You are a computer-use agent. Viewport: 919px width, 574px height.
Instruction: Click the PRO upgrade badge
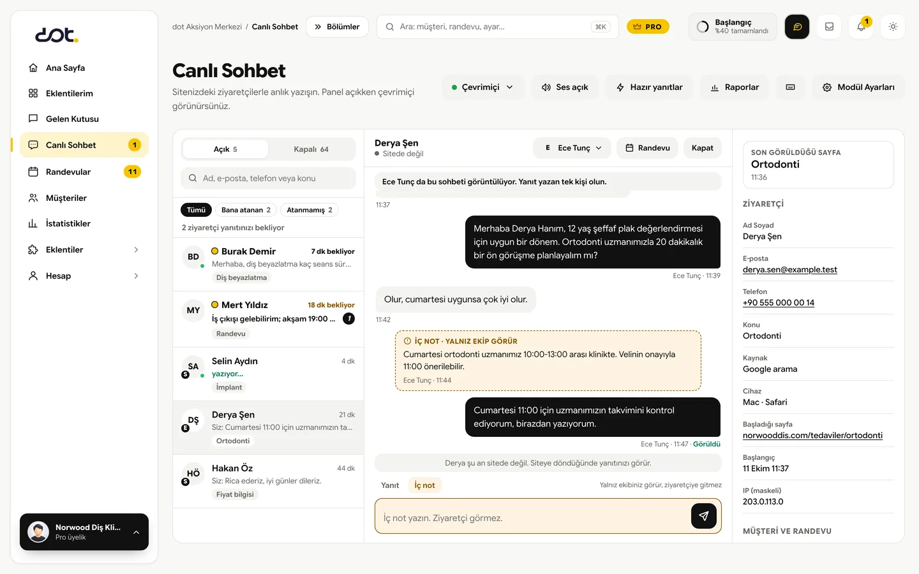pyautogui.click(x=648, y=27)
